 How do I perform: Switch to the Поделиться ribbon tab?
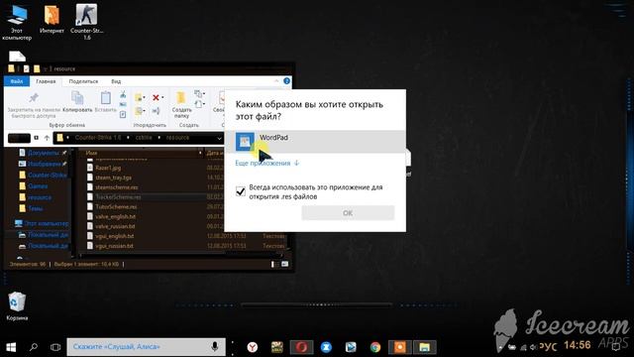(83, 81)
